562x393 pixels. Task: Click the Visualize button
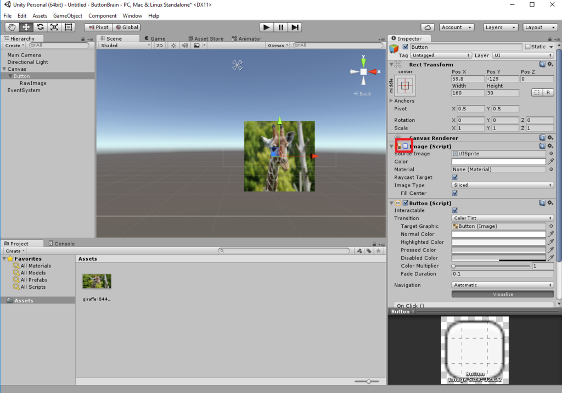click(503, 294)
